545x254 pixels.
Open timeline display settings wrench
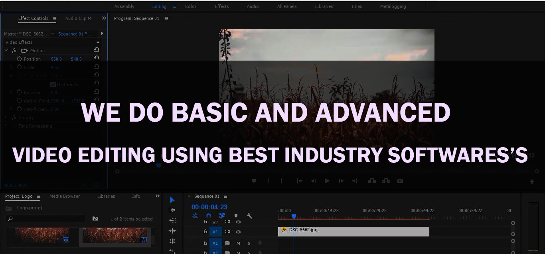click(x=249, y=216)
